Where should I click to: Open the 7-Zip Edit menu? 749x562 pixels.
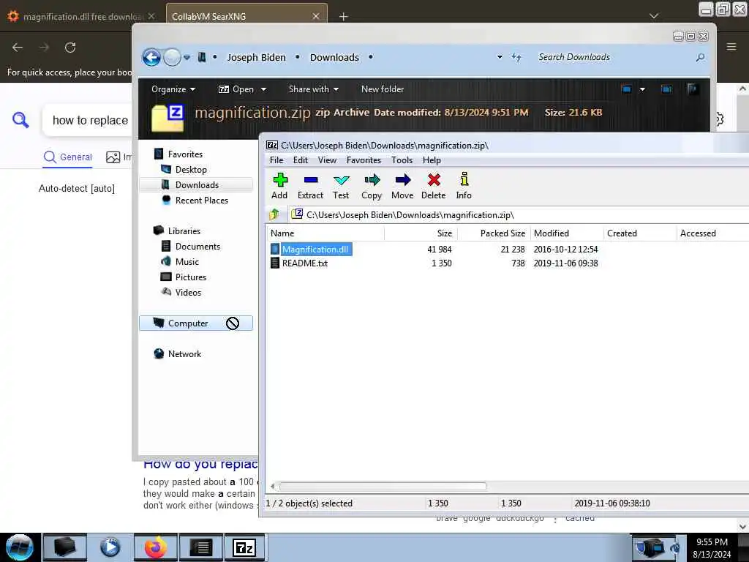click(x=301, y=160)
